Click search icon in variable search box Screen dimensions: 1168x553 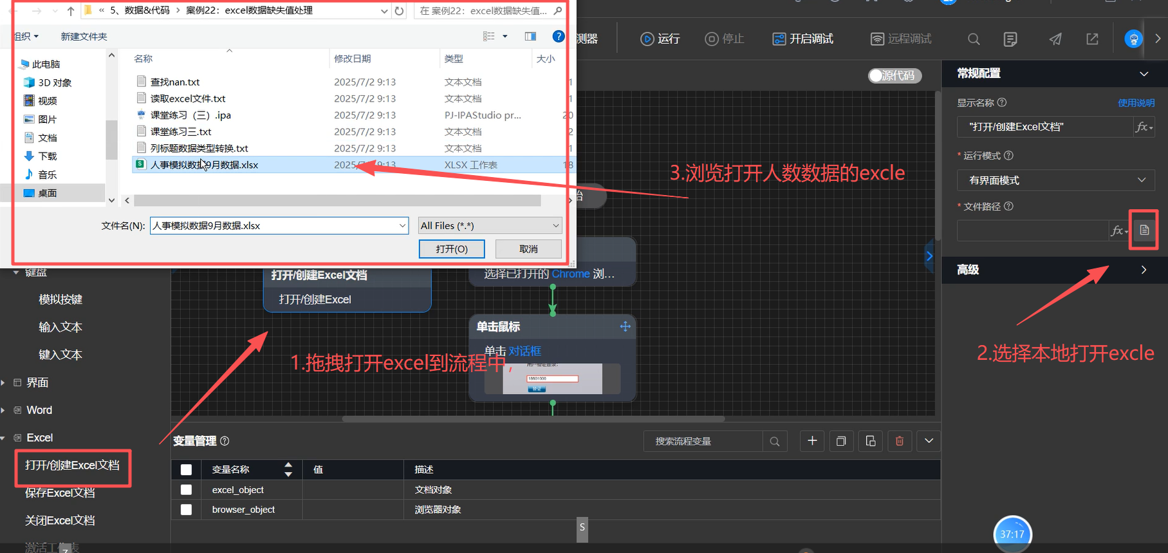tap(775, 441)
